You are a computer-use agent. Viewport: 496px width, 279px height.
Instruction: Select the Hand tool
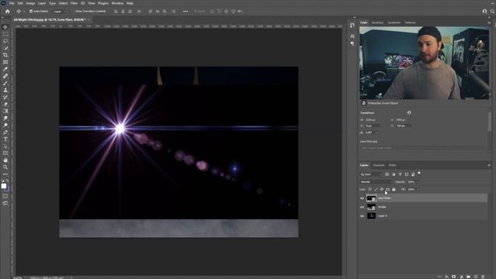5,160
